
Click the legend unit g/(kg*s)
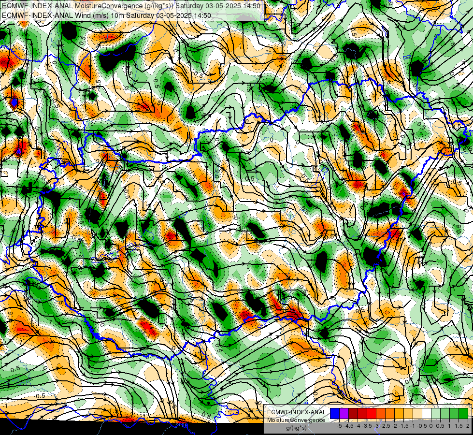296,428
